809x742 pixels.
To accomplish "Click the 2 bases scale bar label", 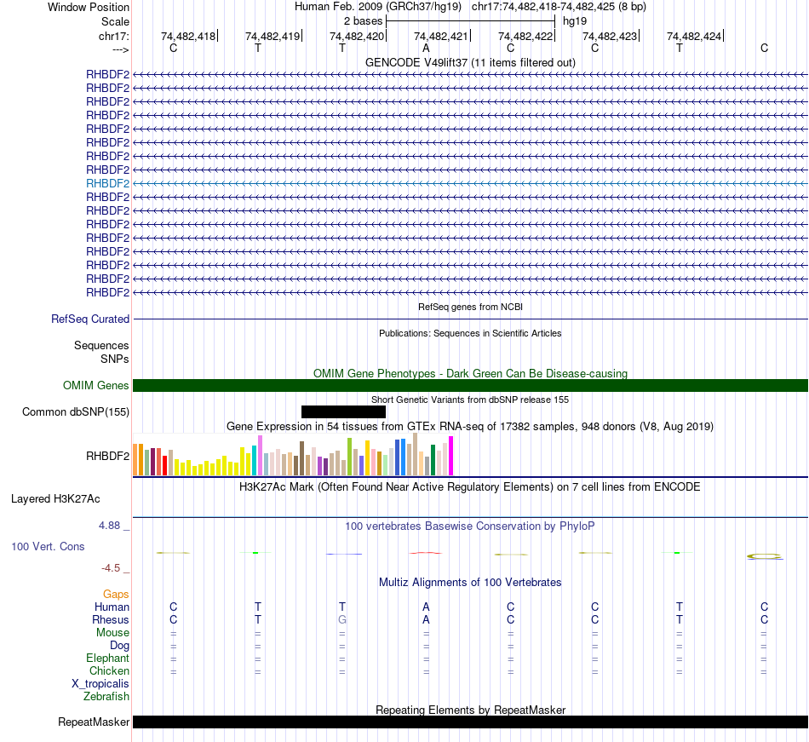I will 364,21.
